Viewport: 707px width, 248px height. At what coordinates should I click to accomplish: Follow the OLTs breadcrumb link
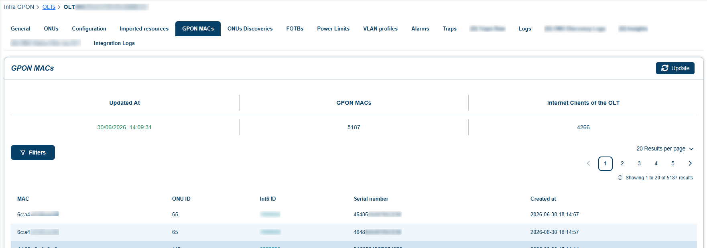pos(49,7)
